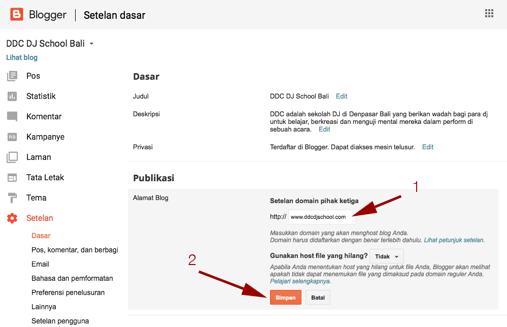Select Kampanye in the sidebar
Viewport: 507px width, 327px height.
(x=46, y=137)
